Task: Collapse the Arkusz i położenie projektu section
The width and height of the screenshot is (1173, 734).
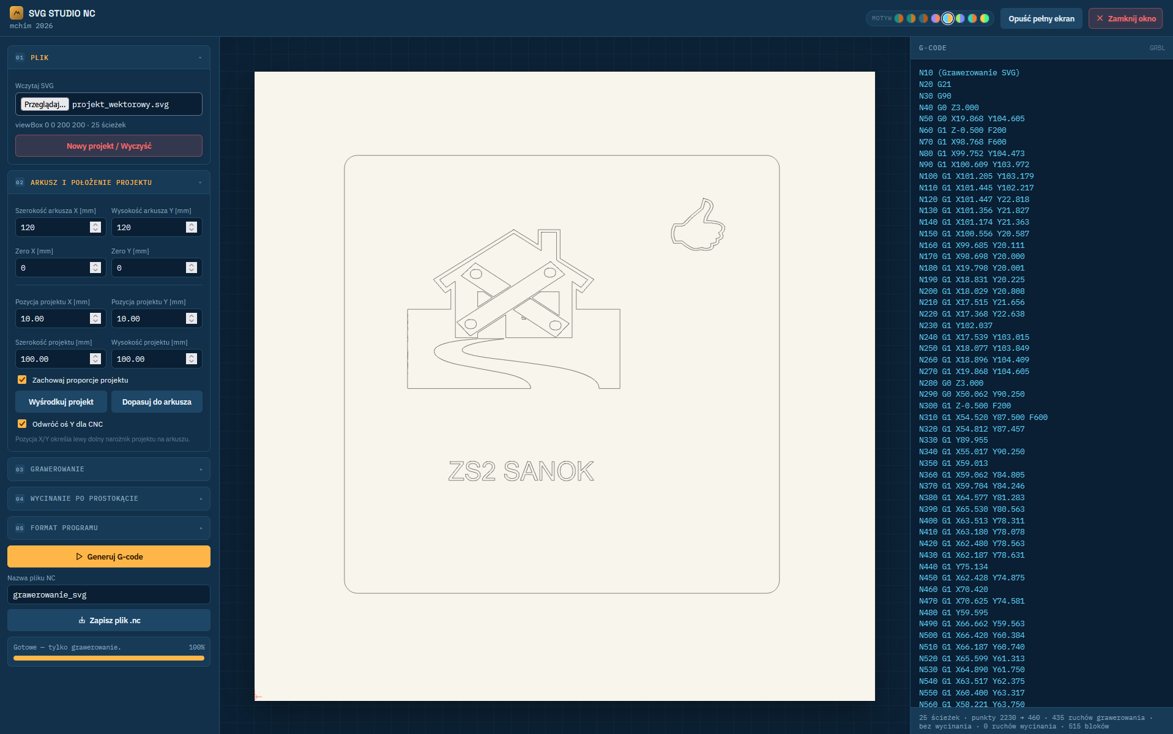Action: [109, 182]
